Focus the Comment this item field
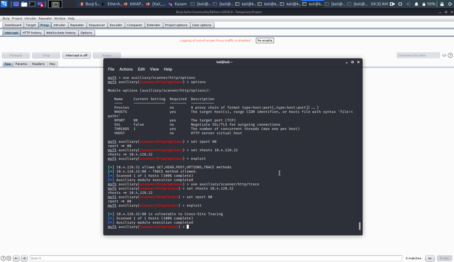This screenshot has height=262, width=454. [418, 56]
